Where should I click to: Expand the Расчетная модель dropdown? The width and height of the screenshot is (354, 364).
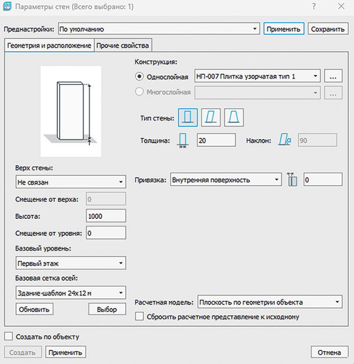coord(270,302)
